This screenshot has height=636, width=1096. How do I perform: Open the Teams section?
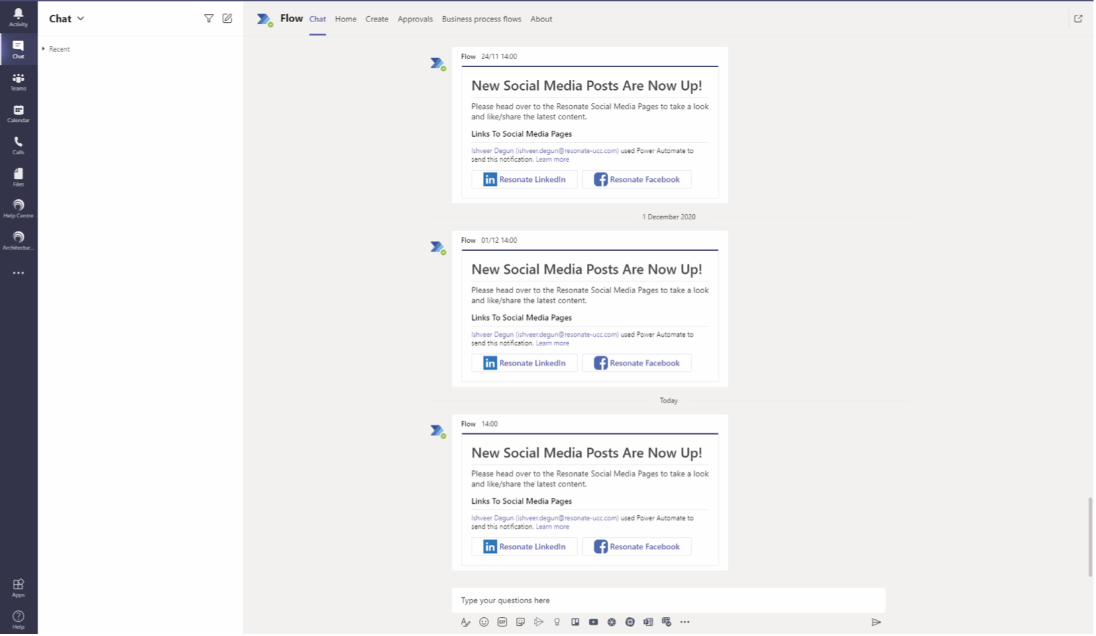point(18,82)
